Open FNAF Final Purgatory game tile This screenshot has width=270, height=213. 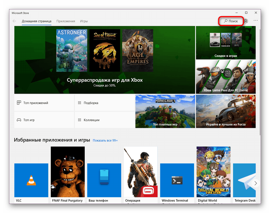point(68,172)
